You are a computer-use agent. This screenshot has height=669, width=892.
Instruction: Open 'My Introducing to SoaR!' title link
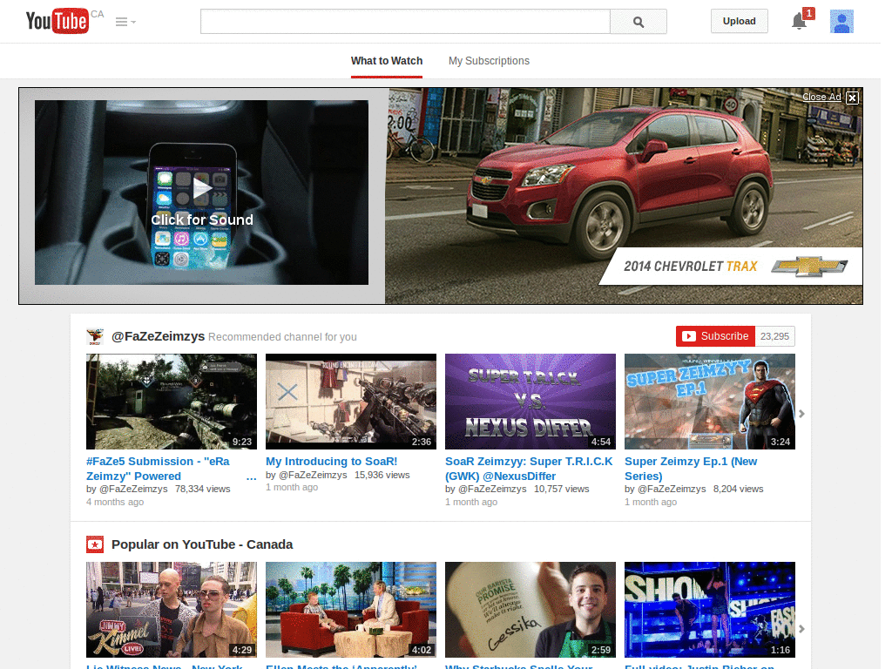click(332, 462)
